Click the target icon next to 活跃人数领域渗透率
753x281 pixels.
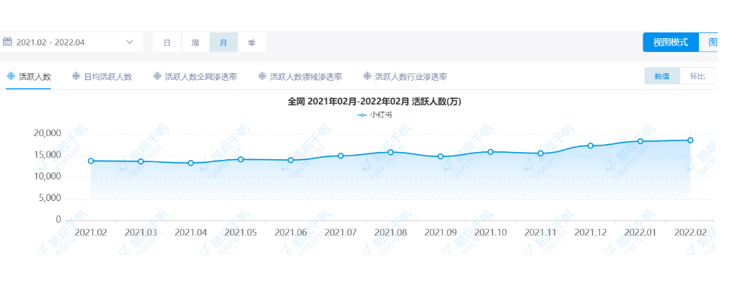pyautogui.click(x=263, y=76)
